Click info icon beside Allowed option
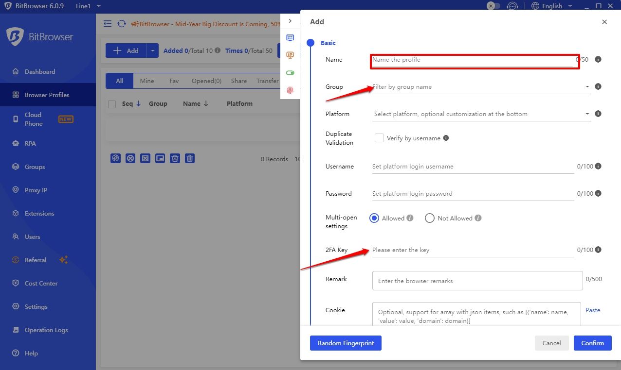The width and height of the screenshot is (621, 370). (x=410, y=218)
